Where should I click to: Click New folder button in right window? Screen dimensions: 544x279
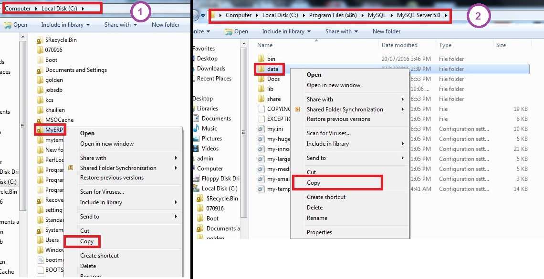[387, 31]
